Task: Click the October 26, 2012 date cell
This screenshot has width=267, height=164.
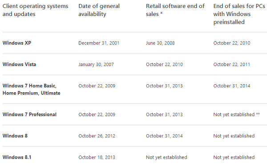Action: click(x=97, y=136)
